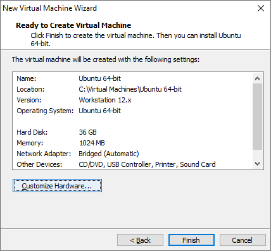
Task: Select the Hard Disk: 36 GB row
Action: click(x=132, y=132)
